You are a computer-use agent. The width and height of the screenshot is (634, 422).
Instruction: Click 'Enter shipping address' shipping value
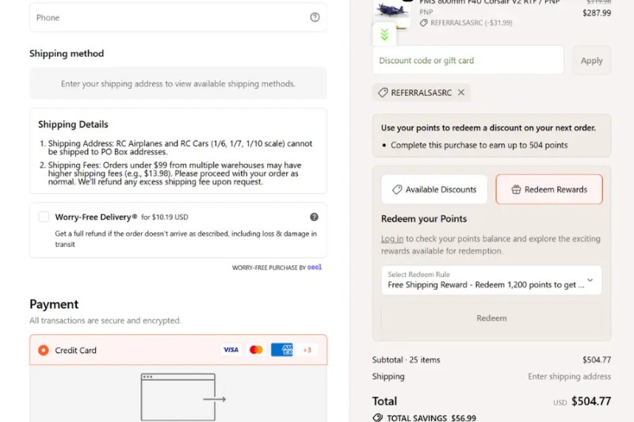coord(569,376)
